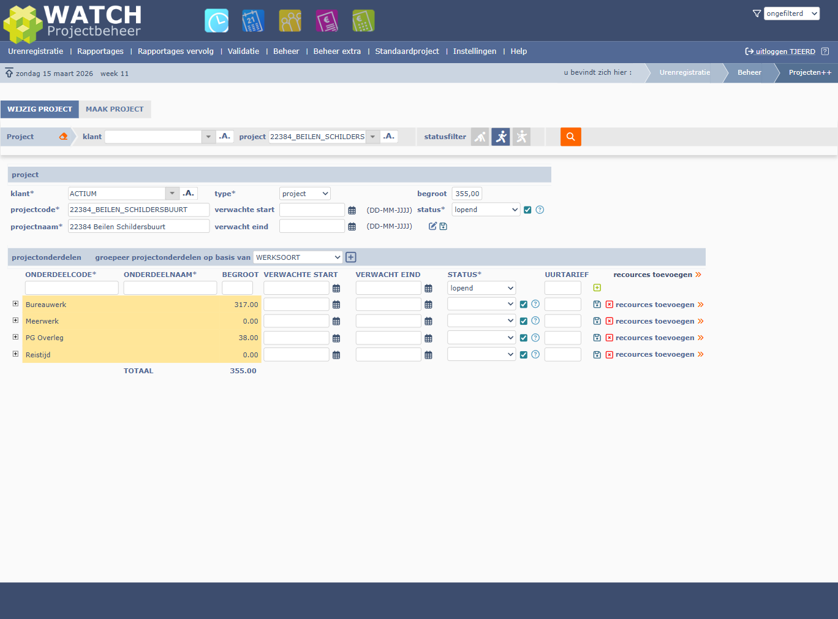This screenshot has height=619, width=838.
Task: Clear the Project filter with eraser icon
Action: click(63, 137)
